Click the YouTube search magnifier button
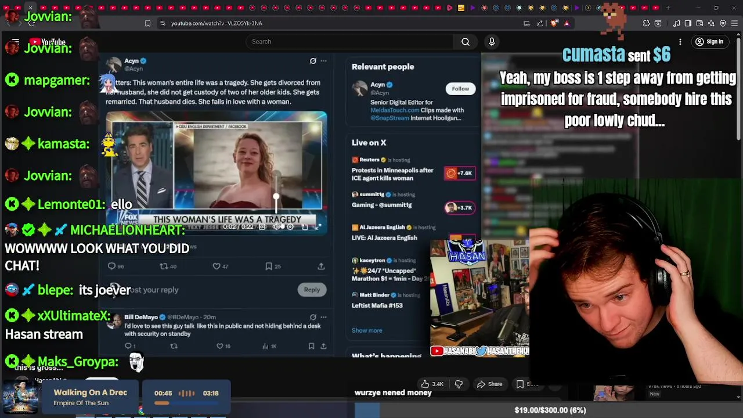Viewport: 743px width, 418px height. tap(465, 42)
